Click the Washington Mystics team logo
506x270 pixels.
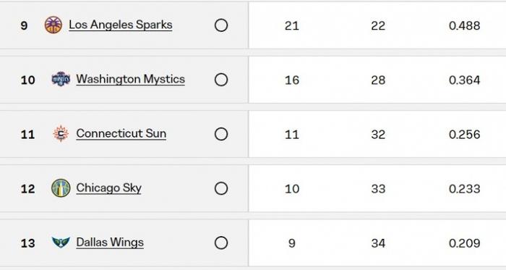pyautogui.click(x=61, y=79)
